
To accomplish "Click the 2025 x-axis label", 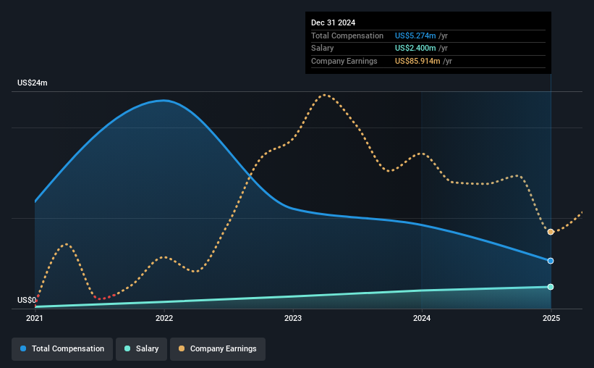I will (x=551, y=318).
